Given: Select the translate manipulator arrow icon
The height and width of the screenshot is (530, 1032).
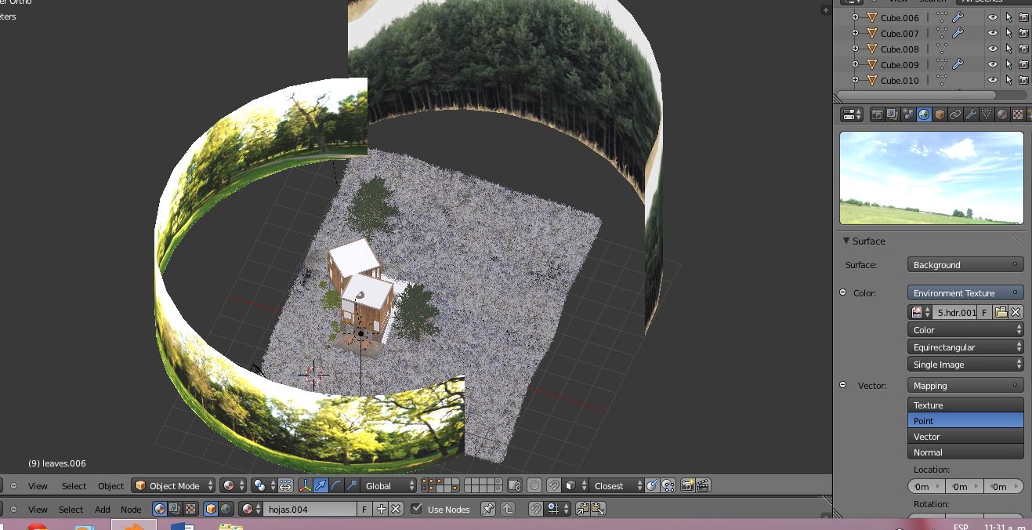Looking at the screenshot, I should coord(320,485).
